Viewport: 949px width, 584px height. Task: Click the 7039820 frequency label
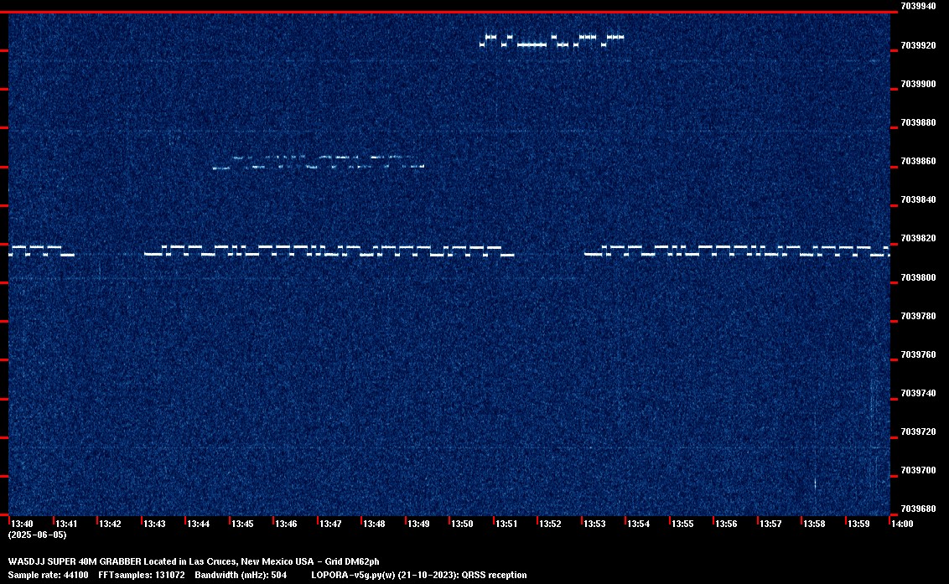click(918, 239)
